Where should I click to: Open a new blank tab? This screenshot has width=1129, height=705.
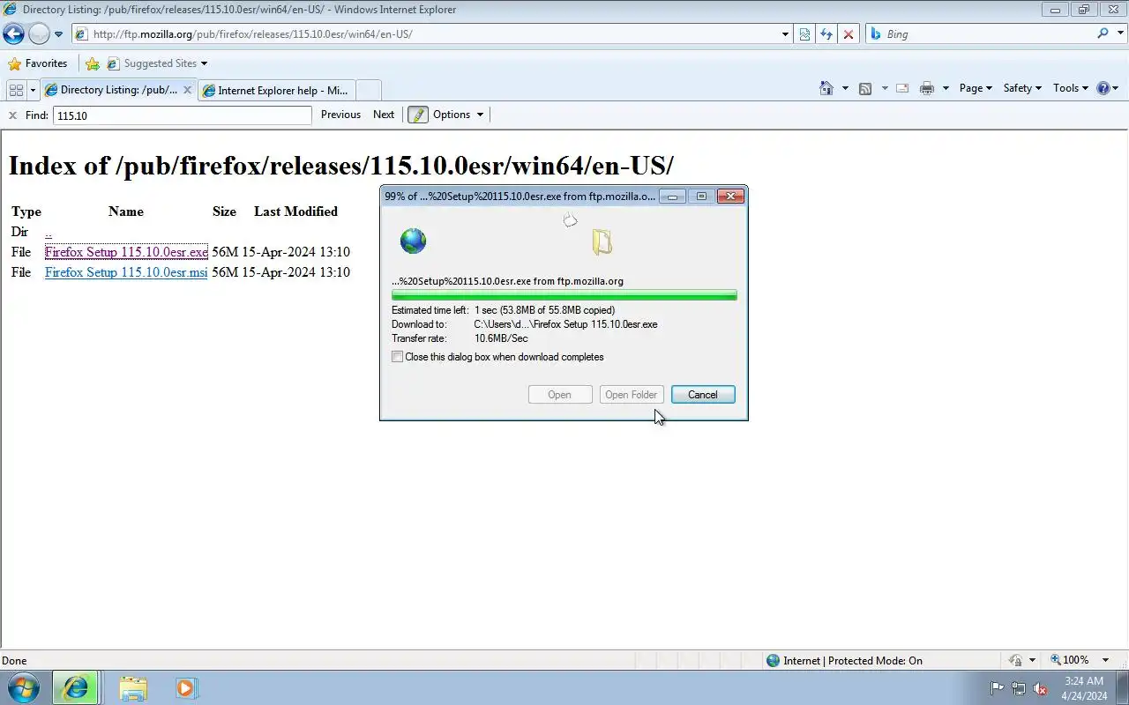click(x=368, y=90)
